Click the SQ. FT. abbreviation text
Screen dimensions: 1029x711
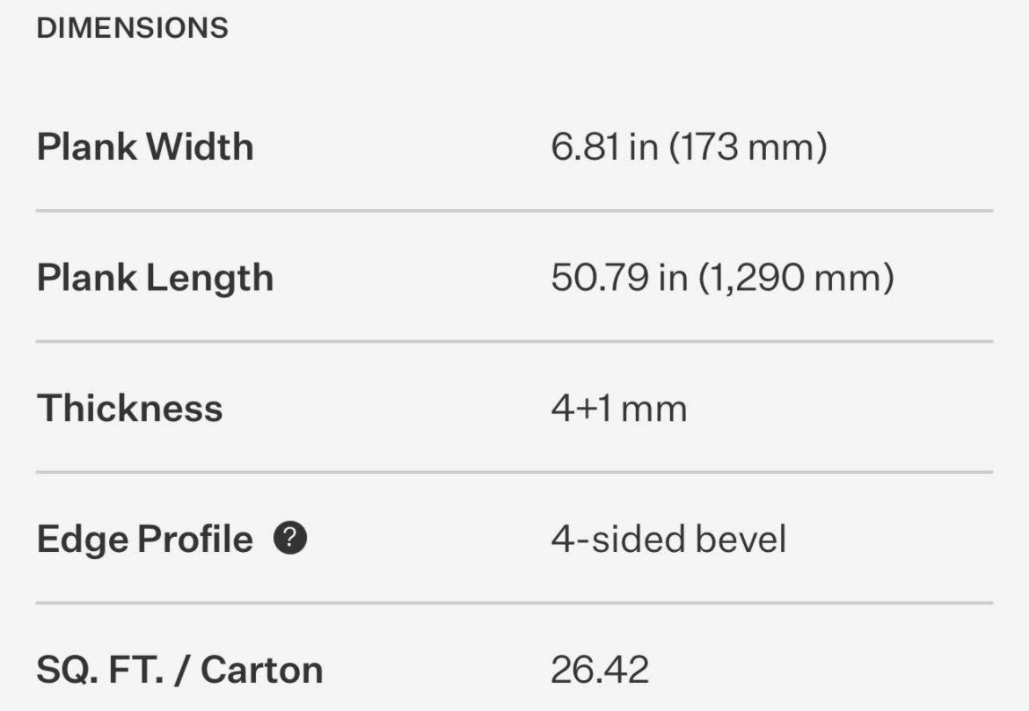(x=103, y=670)
